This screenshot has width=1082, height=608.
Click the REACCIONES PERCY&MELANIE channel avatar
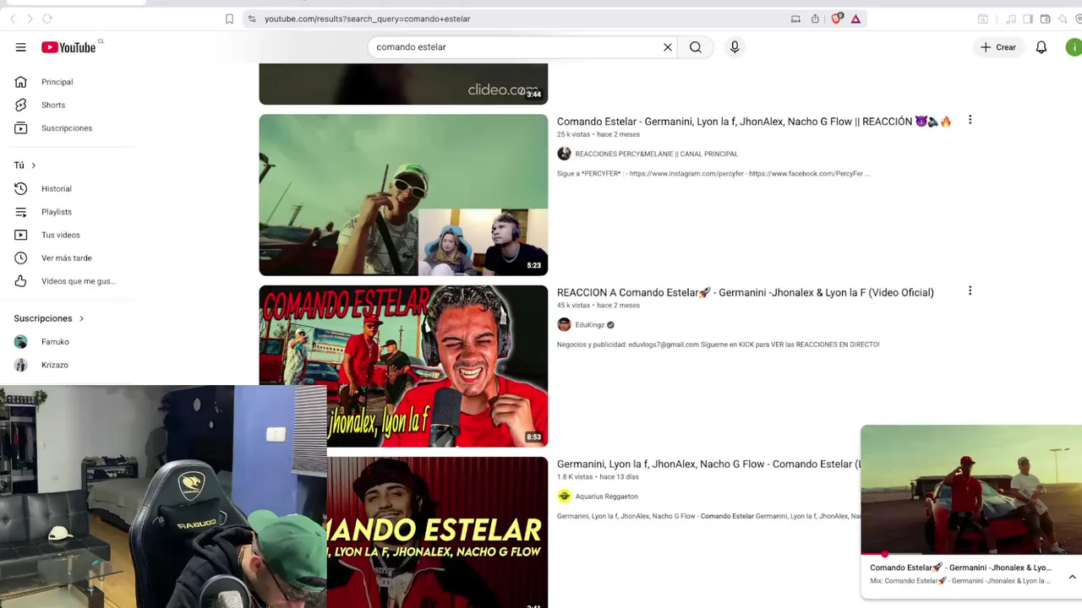pos(564,154)
